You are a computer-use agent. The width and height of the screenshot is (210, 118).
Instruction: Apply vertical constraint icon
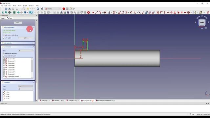pyautogui.click(x=165, y=12)
